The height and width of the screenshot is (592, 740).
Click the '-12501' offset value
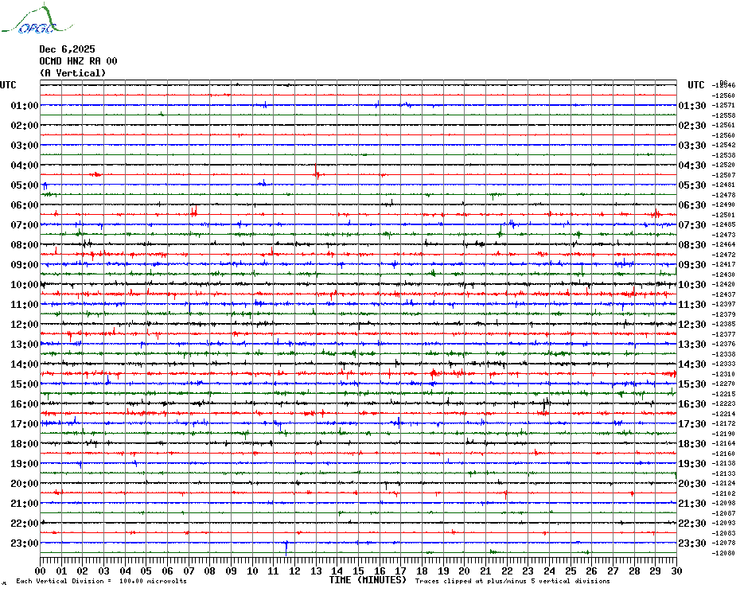pos(723,215)
